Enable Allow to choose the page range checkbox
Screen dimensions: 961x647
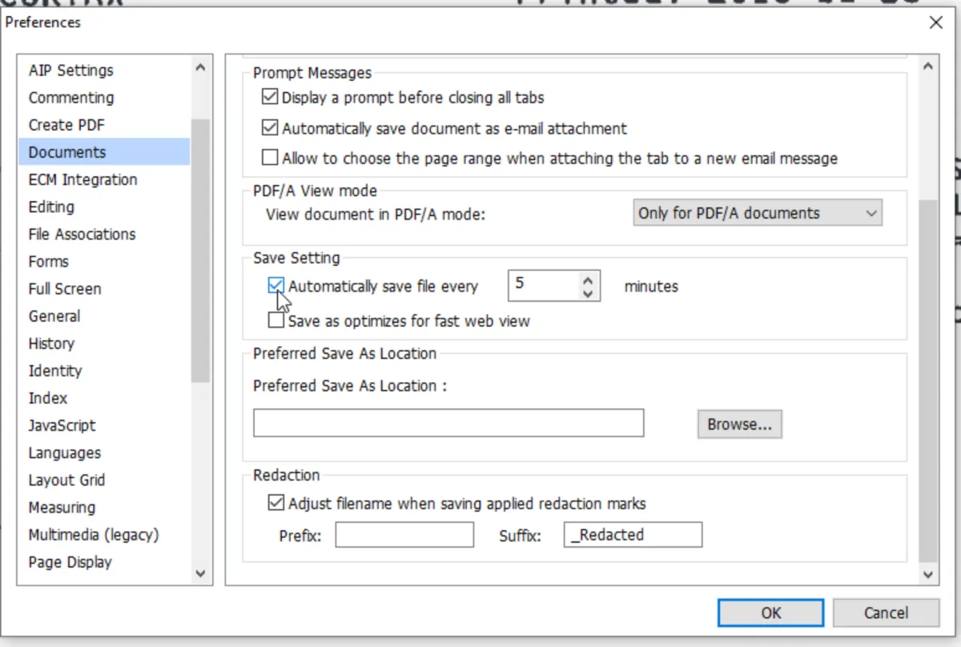[x=270, y=159]
